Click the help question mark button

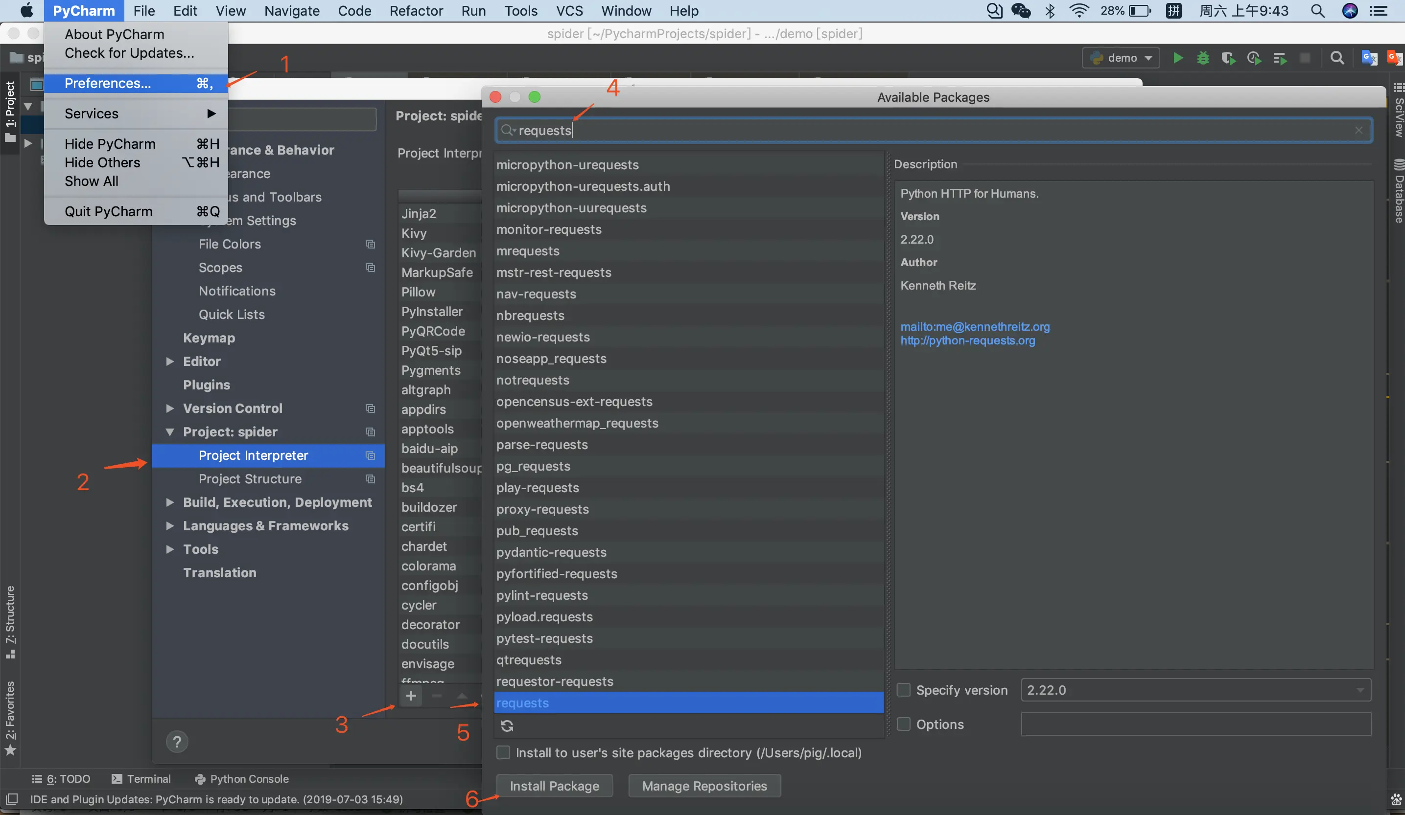pos(177,742)
